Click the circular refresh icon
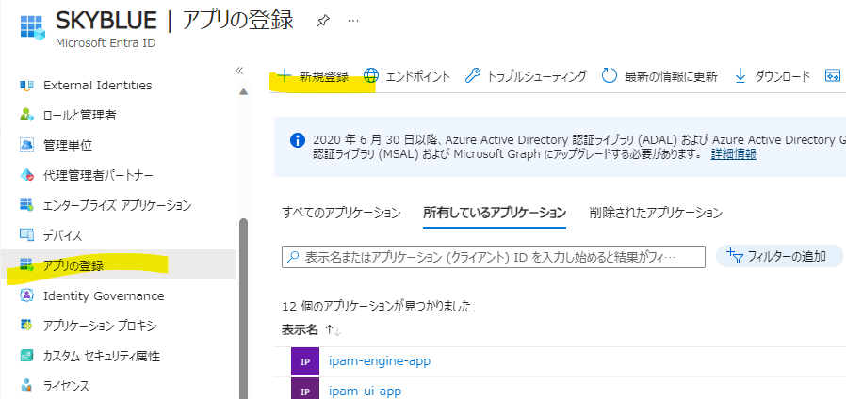846x399 pixels. click(x=610, y=76)
